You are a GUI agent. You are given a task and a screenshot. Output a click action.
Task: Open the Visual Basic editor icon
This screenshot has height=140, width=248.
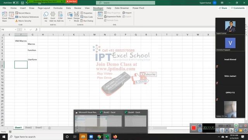(x=4, y=16)
